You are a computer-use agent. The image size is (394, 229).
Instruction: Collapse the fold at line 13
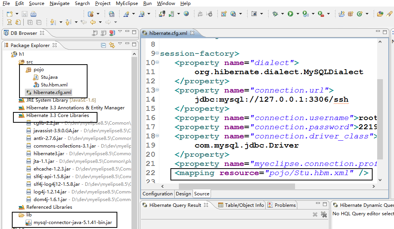pos(157,89)
